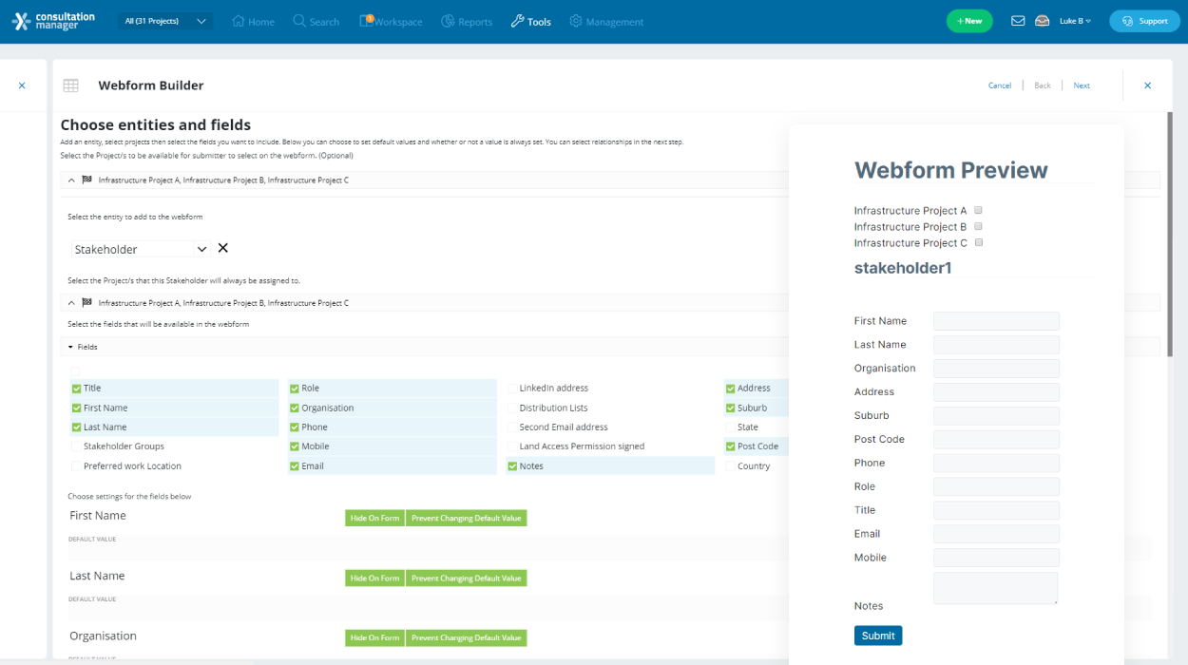
Task: Check the Distribution Lists checkbox
Action: 512,408
